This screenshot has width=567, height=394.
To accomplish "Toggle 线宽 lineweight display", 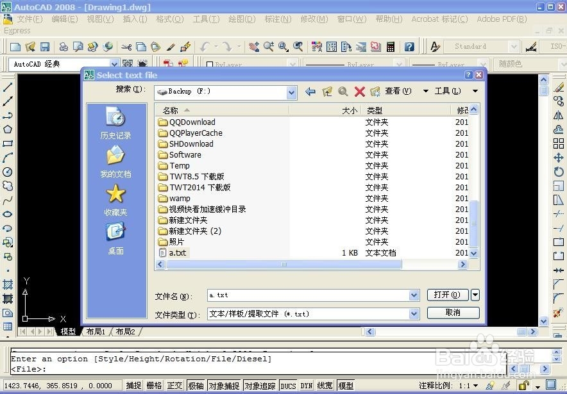I will 325,386.
